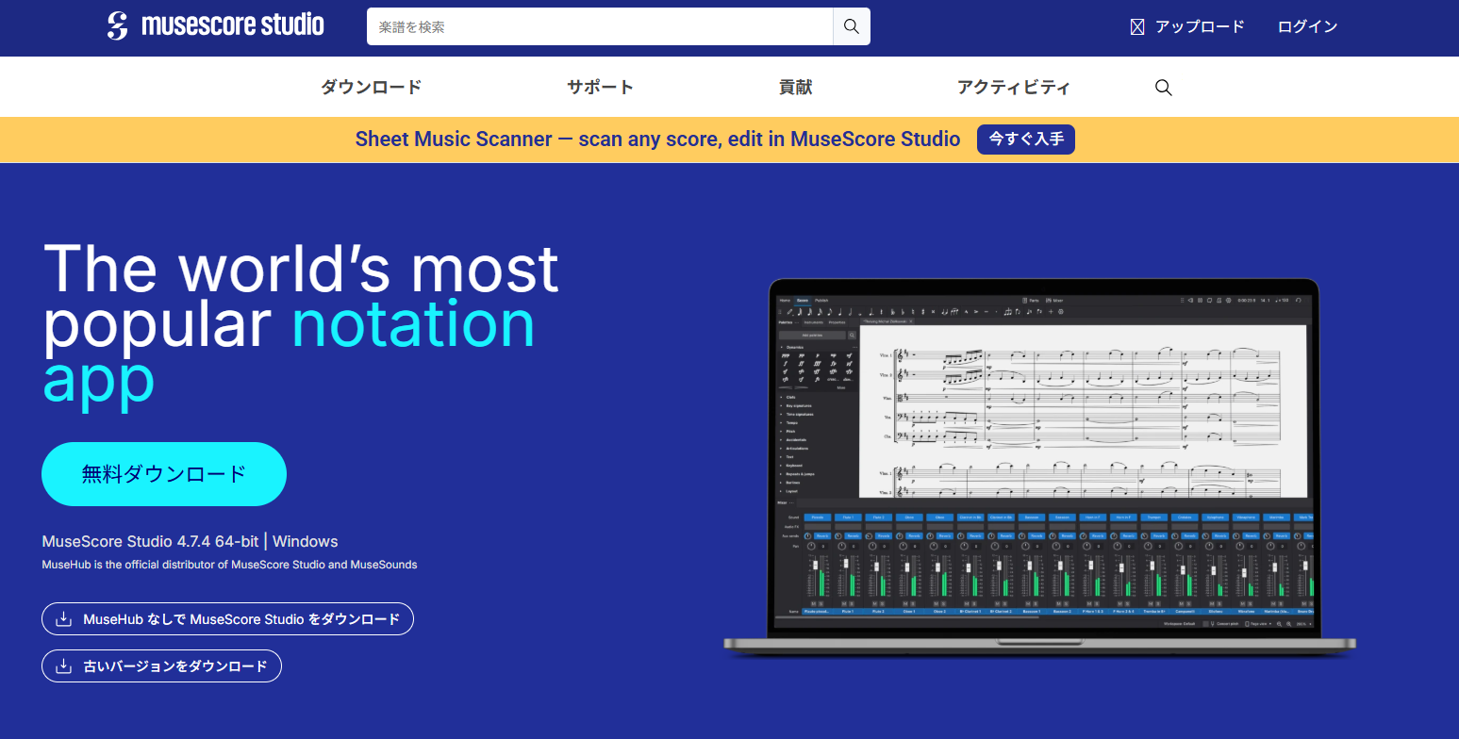The image size is (1459, 739).
Task: Open the search icon in navigation bar
Action: 1164,88
